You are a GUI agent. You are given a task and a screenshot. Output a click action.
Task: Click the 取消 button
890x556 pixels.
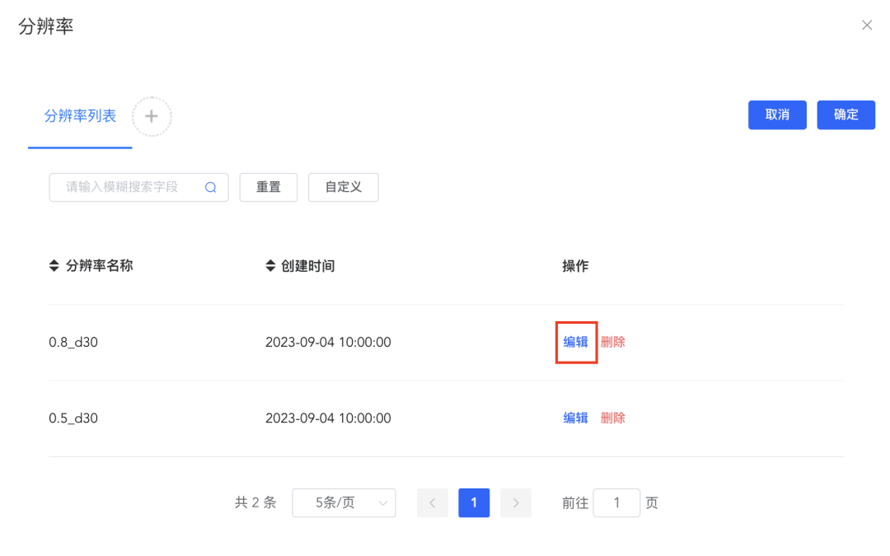(777, 114)
